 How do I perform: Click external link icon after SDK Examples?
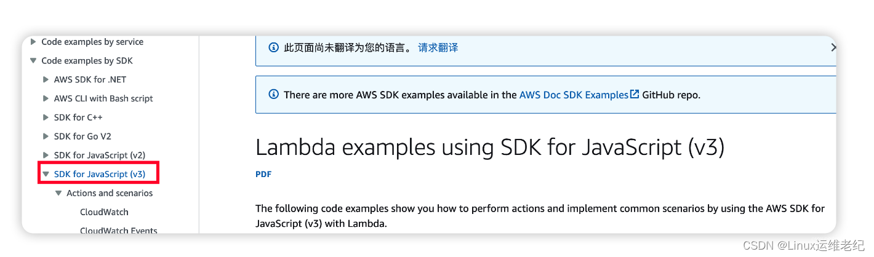coord(635,94)
